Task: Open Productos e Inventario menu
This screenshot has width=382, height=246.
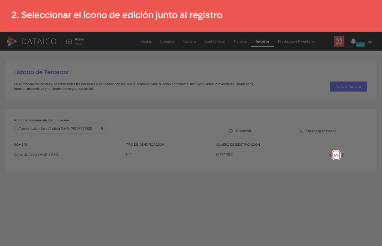Action: point(296,41)
